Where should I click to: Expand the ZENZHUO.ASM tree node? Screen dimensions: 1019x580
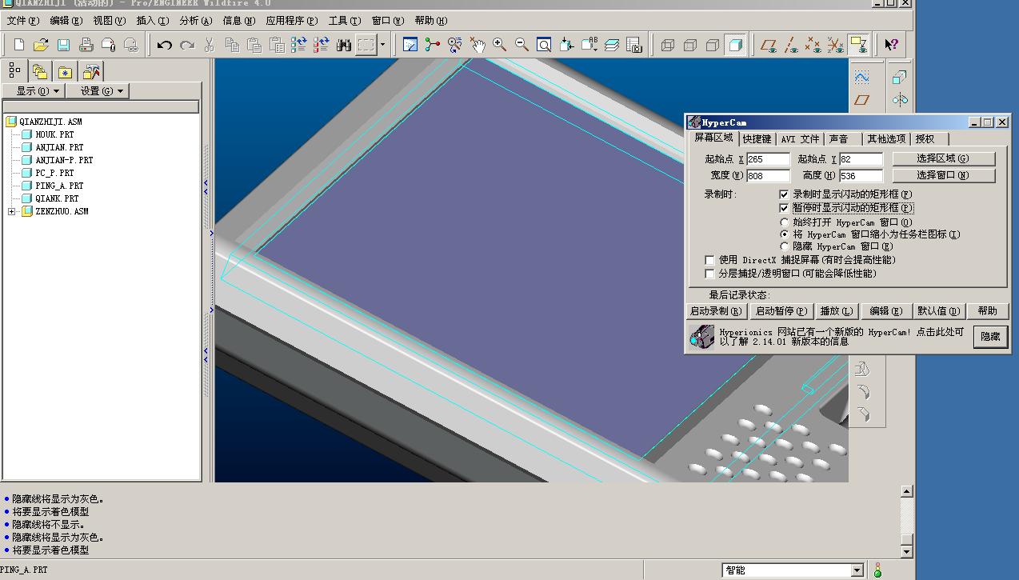point(12,211)
